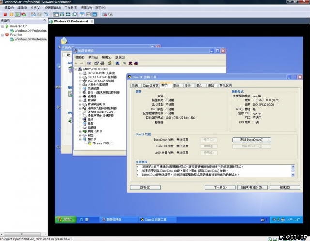Image resolution: width=310 pixels, height=241 pixels.
Task: Click Device Manager print icon
Action: [x=102, y=64]
